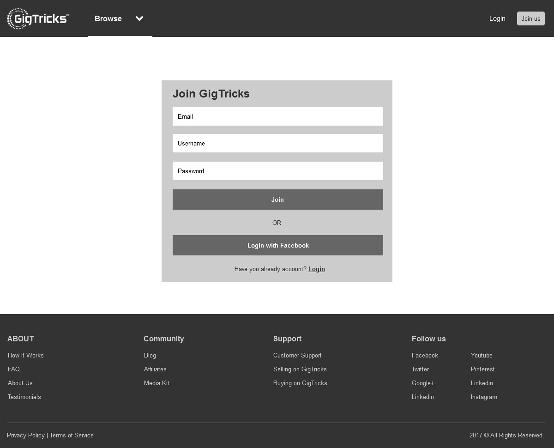Submit the form with Join button
Viewport: 554px width, 448px height.
(x=277, y=200)
